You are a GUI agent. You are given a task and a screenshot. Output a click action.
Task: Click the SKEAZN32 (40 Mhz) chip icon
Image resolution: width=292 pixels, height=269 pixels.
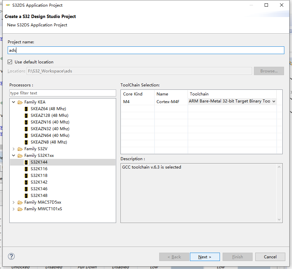click(26, 129)
